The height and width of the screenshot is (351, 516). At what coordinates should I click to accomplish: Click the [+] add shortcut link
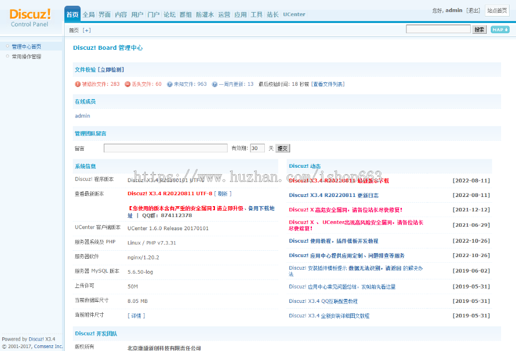coord(87,30)
